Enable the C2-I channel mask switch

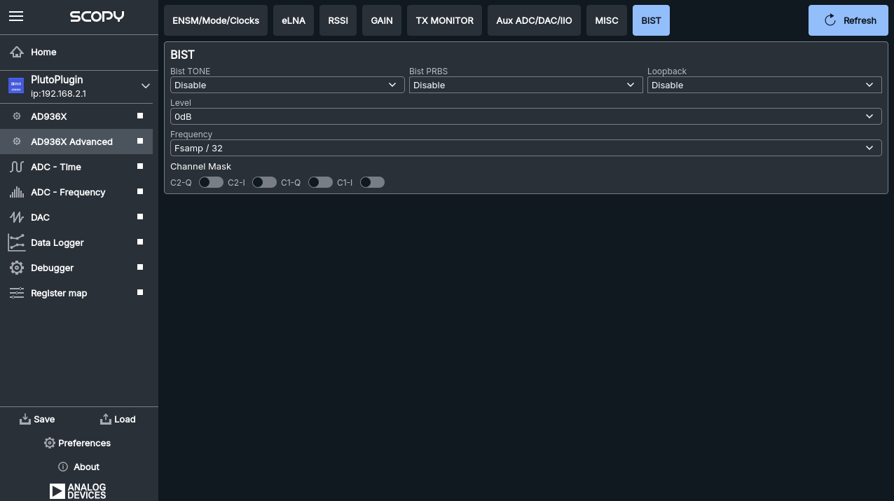264,182
